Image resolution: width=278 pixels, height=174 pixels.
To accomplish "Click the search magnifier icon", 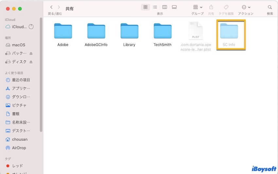I will point(270,7).
